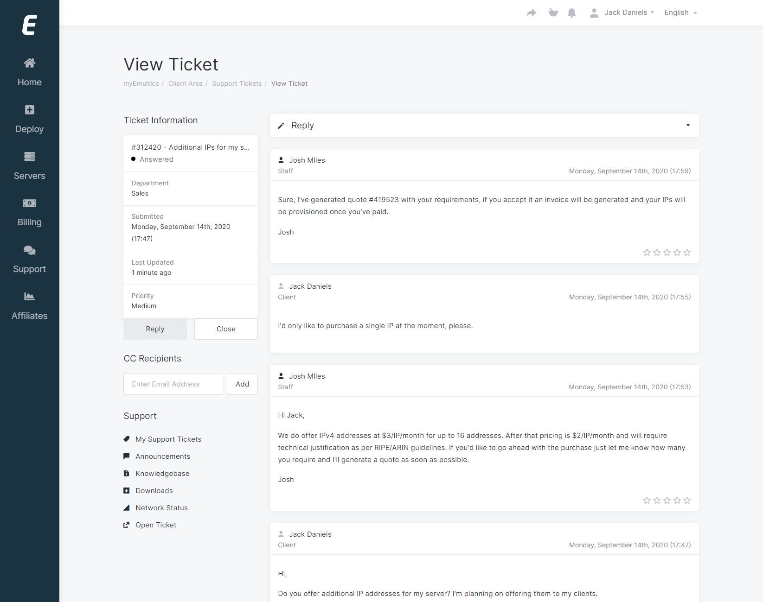Click the Emultics logo icon
The width and height of the screenshot is (763, 602).
point(29,25)
